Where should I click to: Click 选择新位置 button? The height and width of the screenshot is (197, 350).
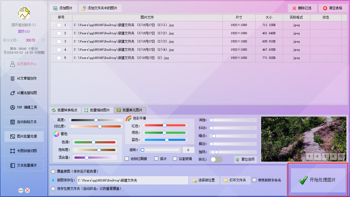[204, 180]
